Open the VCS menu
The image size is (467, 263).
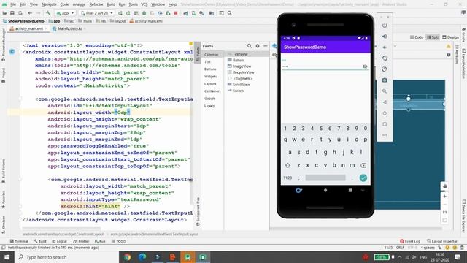point(144,4)
